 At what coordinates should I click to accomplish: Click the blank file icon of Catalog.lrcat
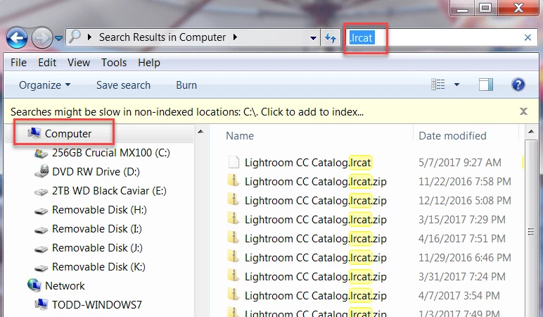pyautogui.click(x=234, y=162)
